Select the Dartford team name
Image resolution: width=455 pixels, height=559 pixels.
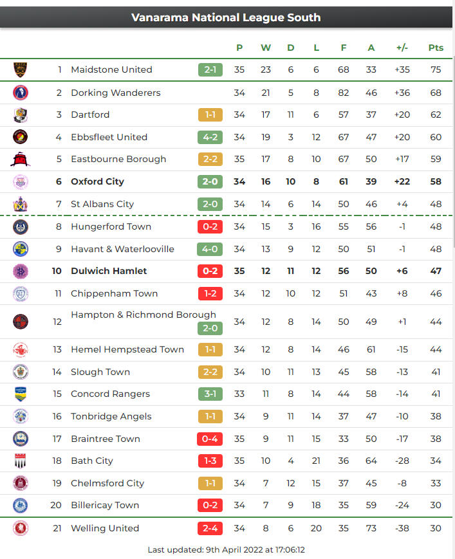pyautogui.click(x=90, y=115)
